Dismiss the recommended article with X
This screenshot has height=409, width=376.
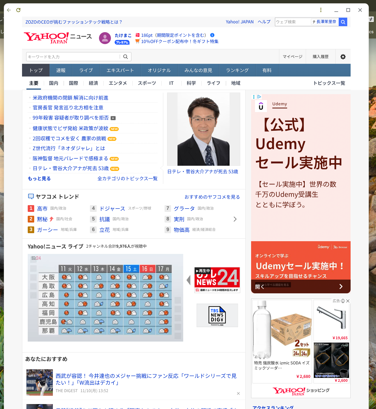point(238,393)
